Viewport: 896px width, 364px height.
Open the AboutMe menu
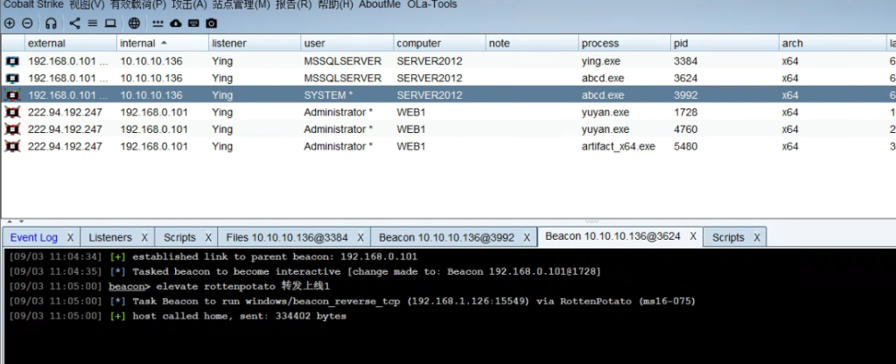(380, 4)
